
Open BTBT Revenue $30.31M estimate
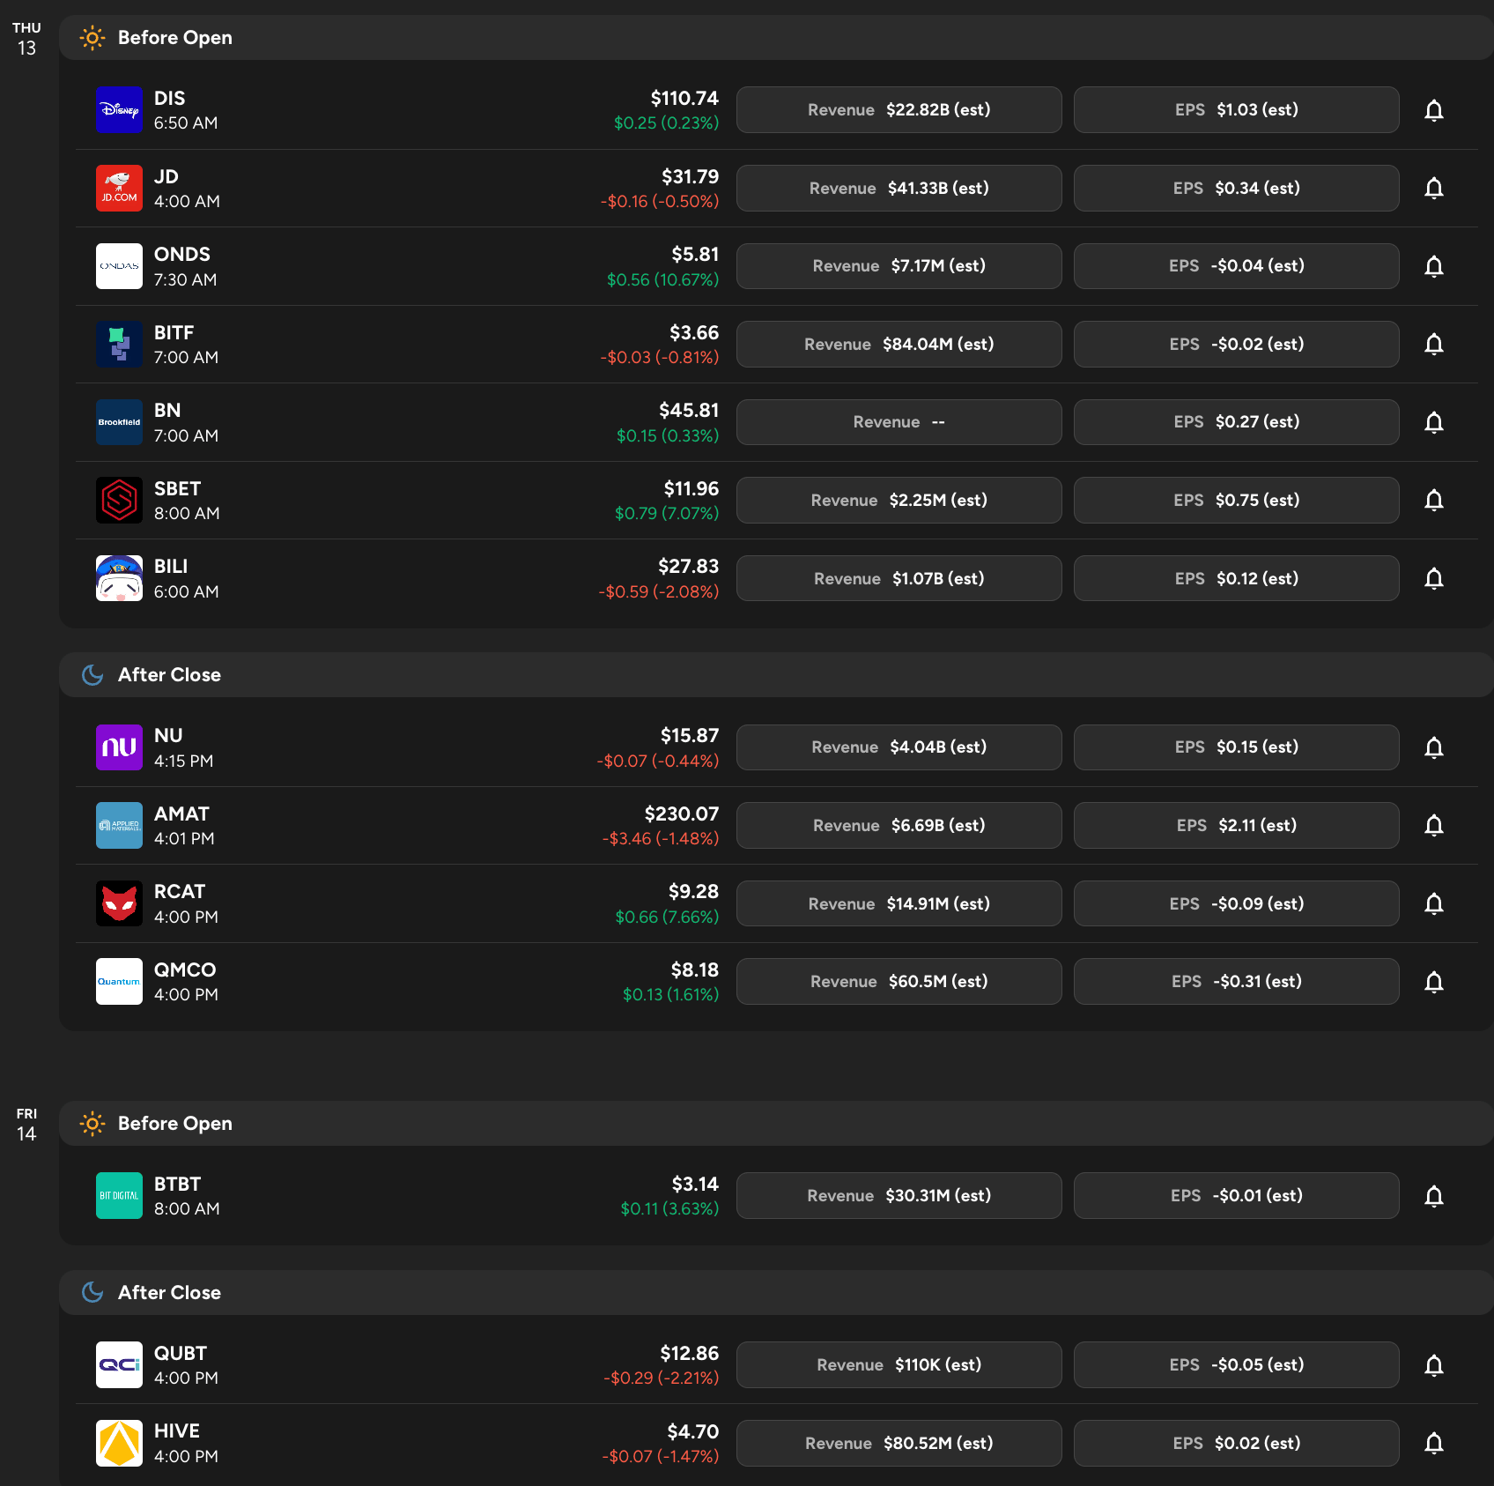pyautogui.click(x=899, y=1195)
